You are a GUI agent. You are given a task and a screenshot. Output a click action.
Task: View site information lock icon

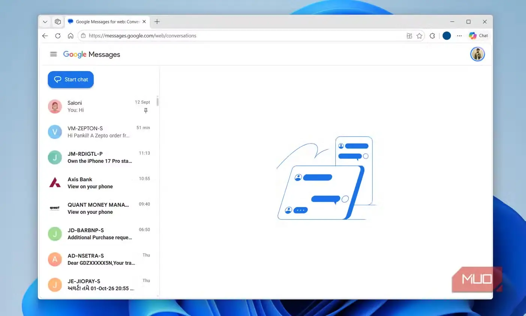click(83, 36)
